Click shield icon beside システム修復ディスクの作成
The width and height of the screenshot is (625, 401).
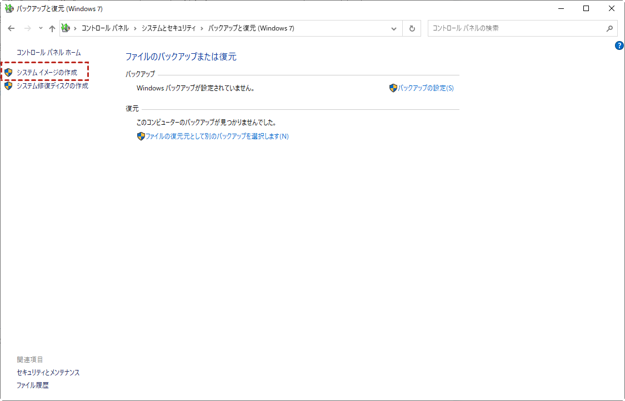point(8,86)
